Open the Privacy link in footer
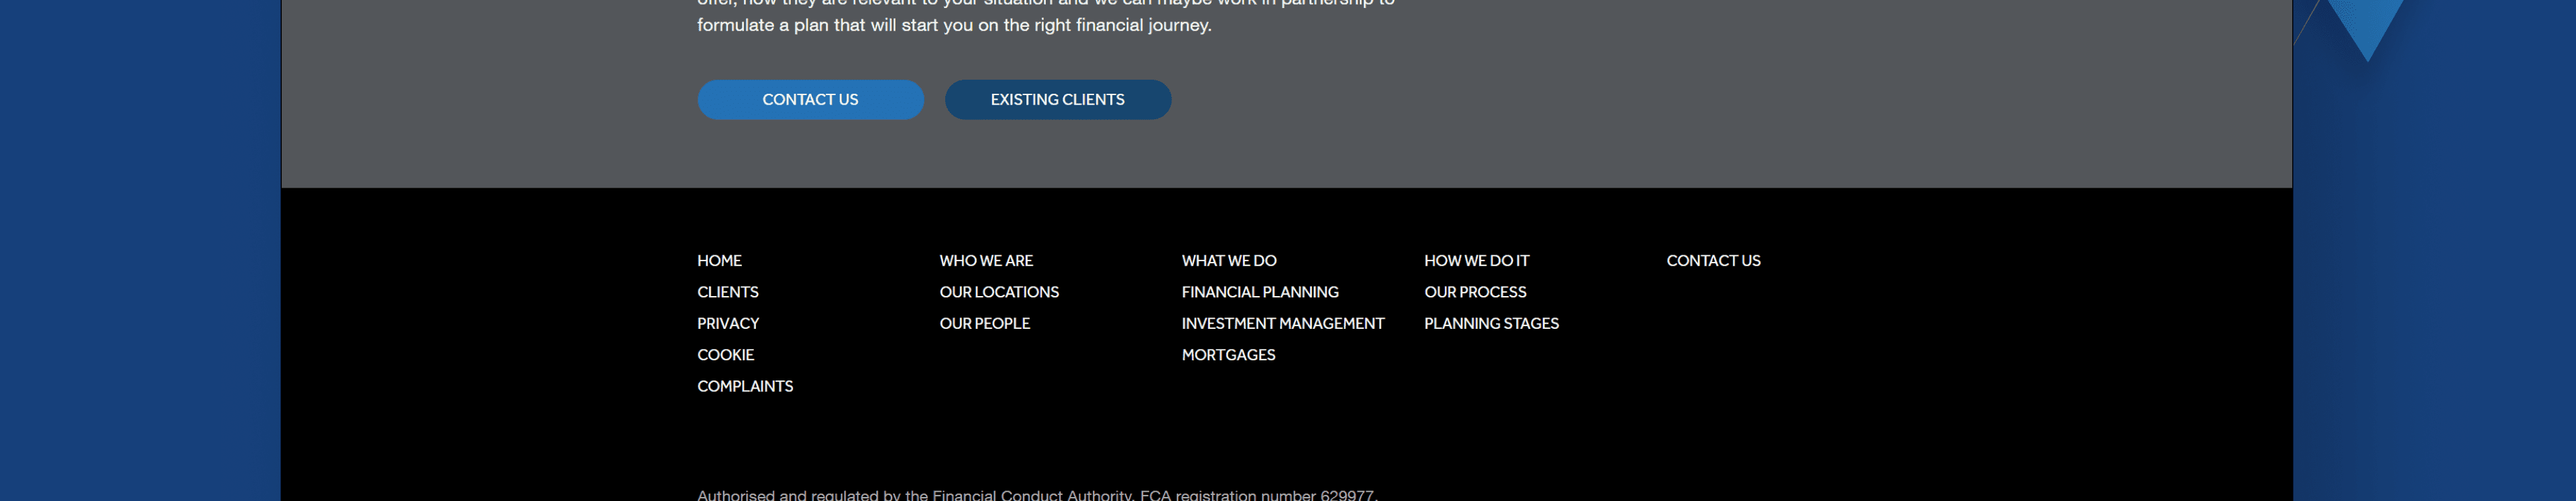 [x=727, y=324]
